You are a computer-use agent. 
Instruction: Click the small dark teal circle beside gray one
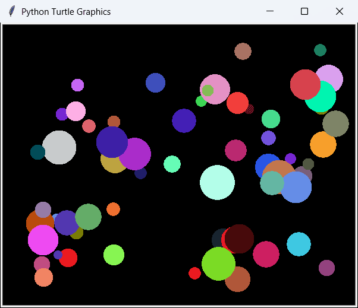pyautogui.click(x=37, y=152)
